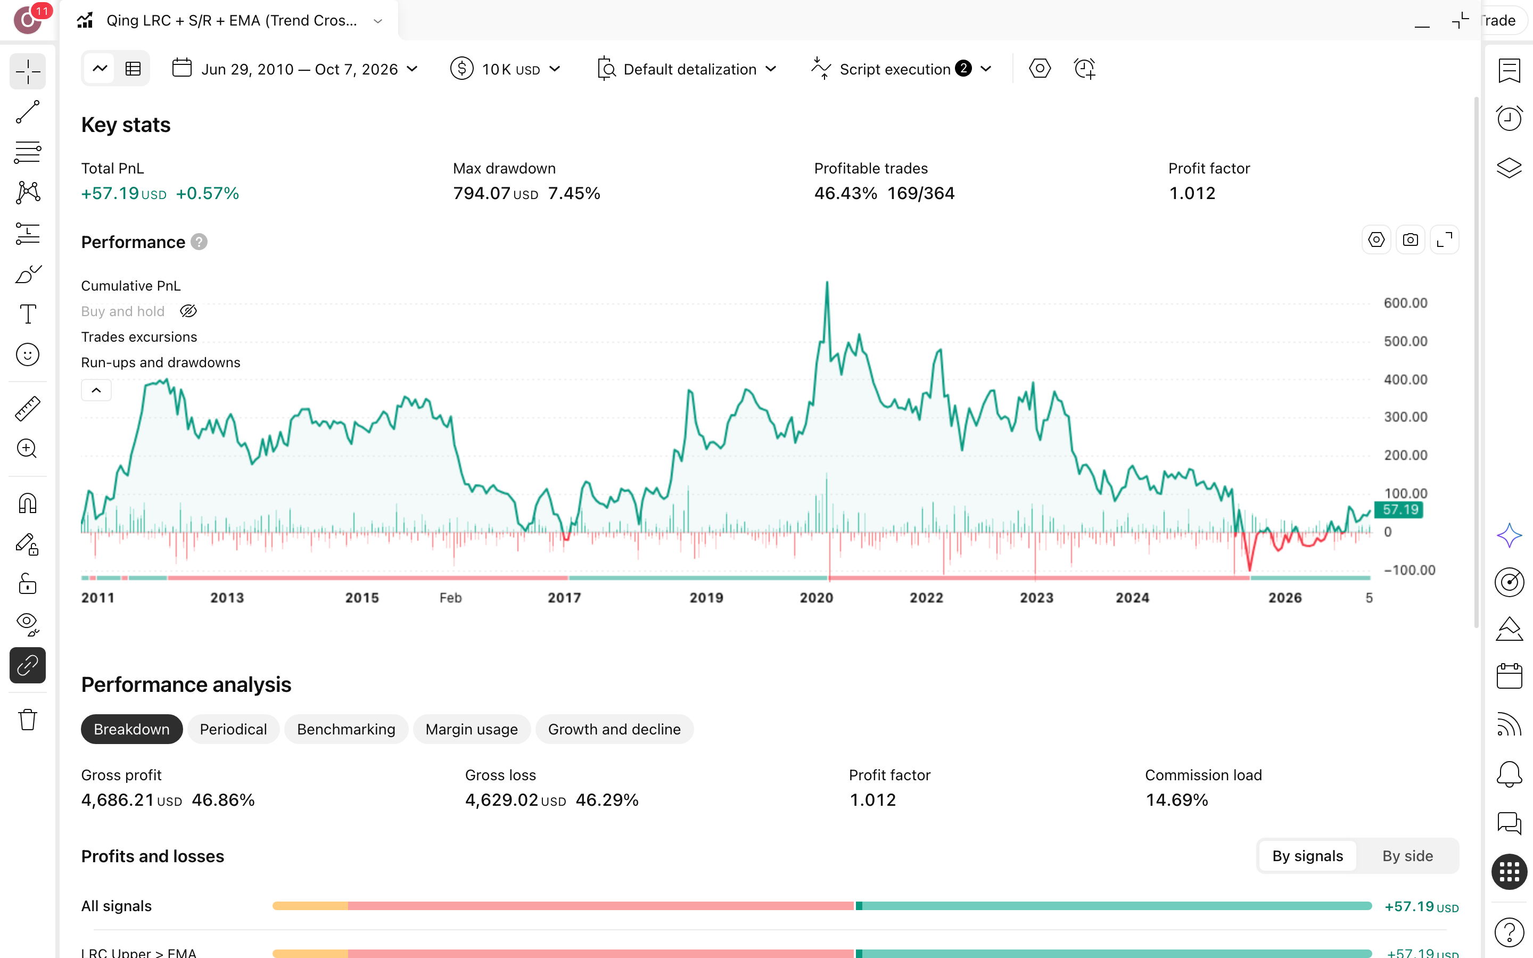
Task: Open the Margin usage tab
Action: point(471,729)
